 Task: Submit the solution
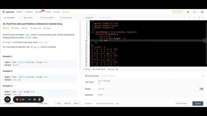(198, 103)
